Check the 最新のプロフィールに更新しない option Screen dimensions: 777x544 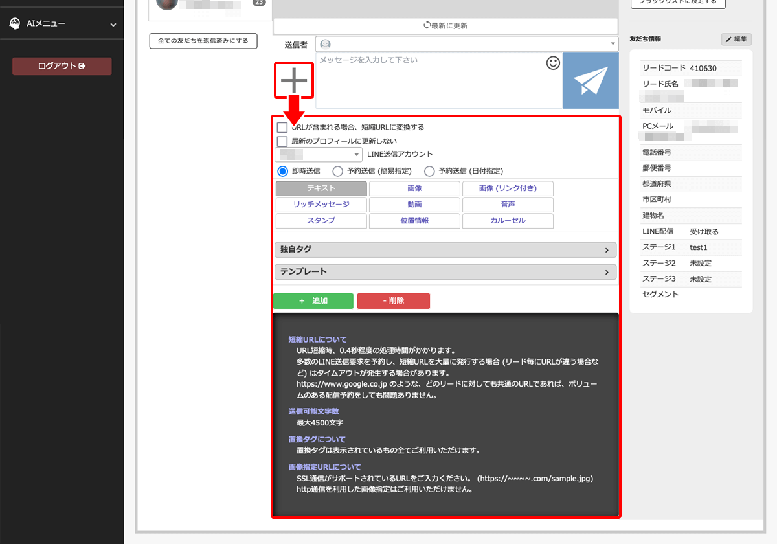[x=282, y=141]
